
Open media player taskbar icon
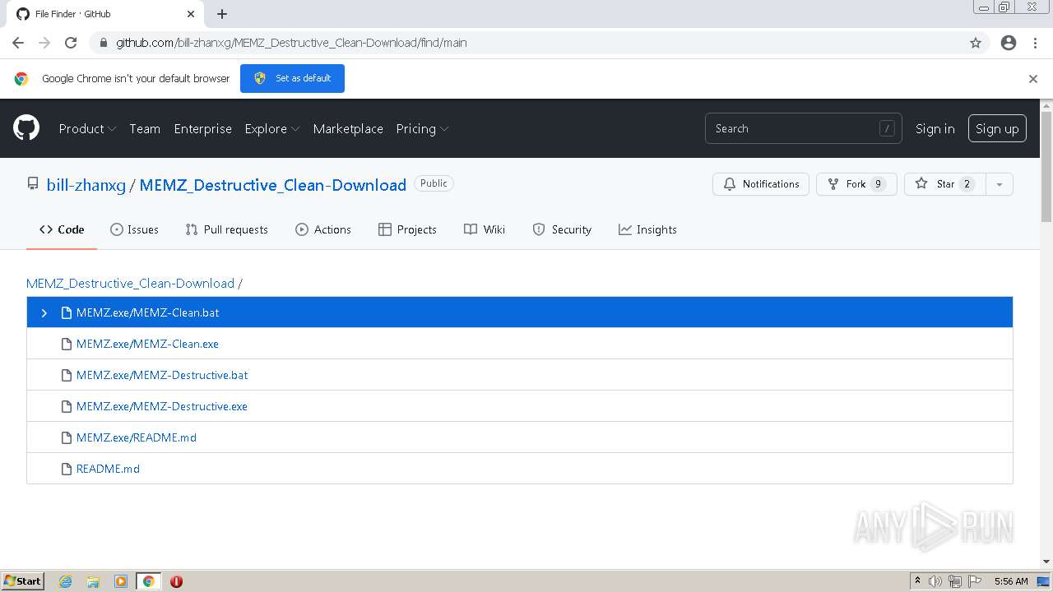tap(121, 581)
